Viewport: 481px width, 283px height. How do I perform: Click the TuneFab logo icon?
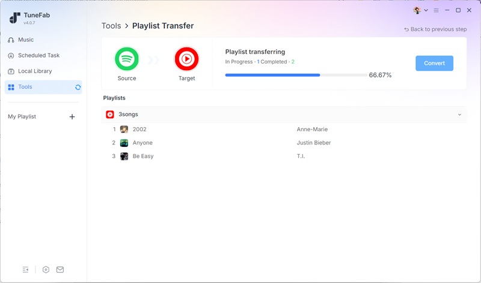14,18
